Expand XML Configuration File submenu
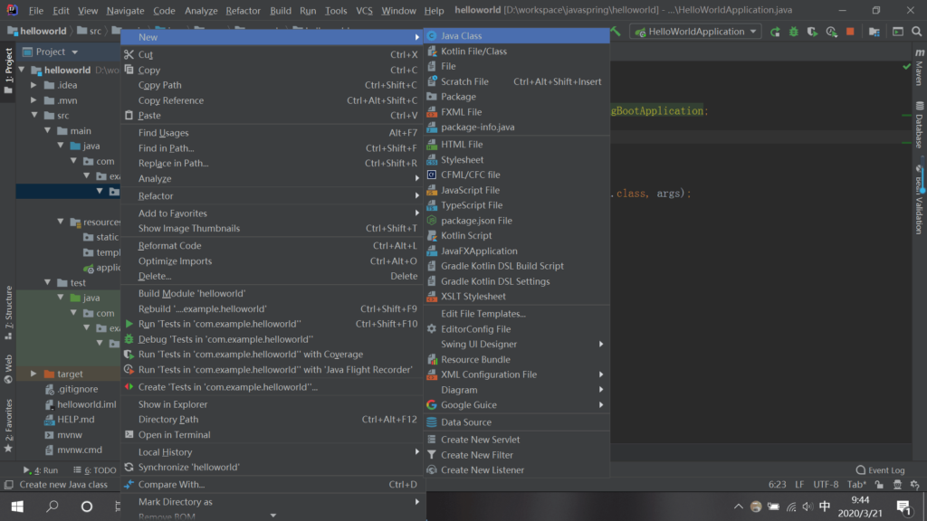The height and width of the screenshot is (521, 927). 516,374
